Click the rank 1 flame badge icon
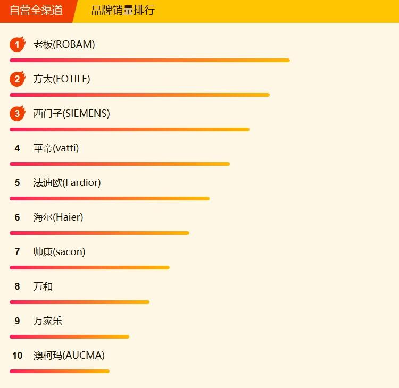This screenshot has width=399, height=388. tap(18, 44)
